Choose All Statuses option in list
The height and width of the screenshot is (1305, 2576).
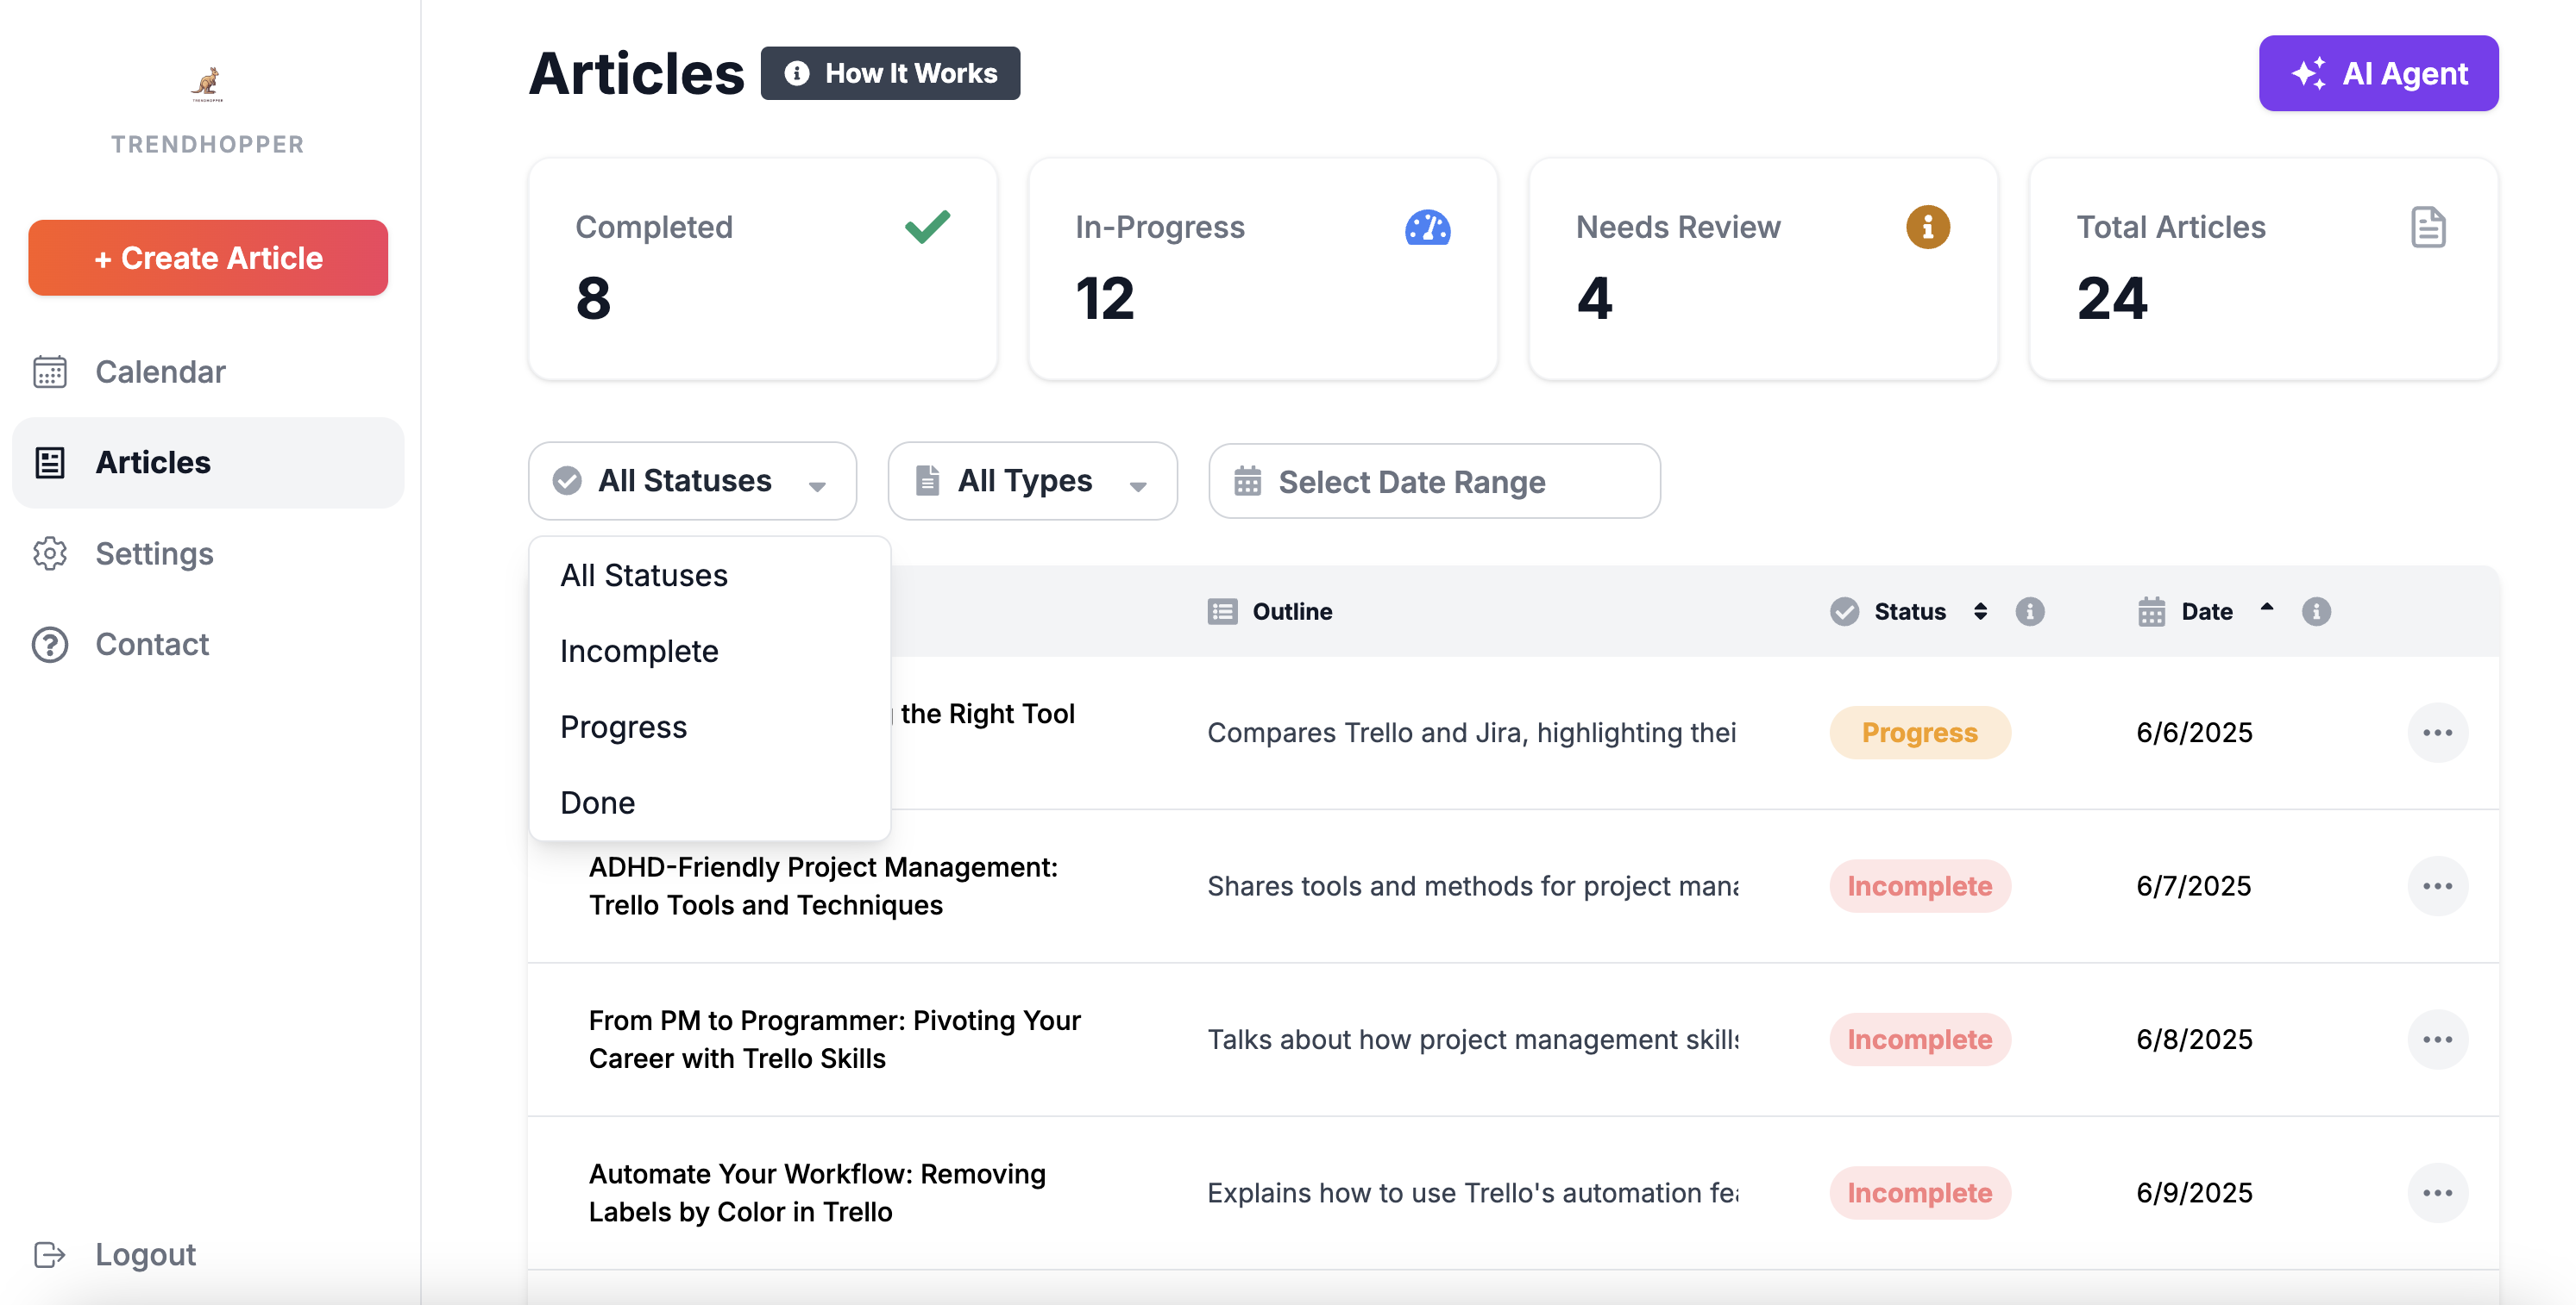click(709, 576)
